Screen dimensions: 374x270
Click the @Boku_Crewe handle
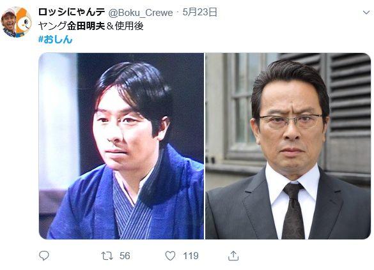(x=141, y=13)
